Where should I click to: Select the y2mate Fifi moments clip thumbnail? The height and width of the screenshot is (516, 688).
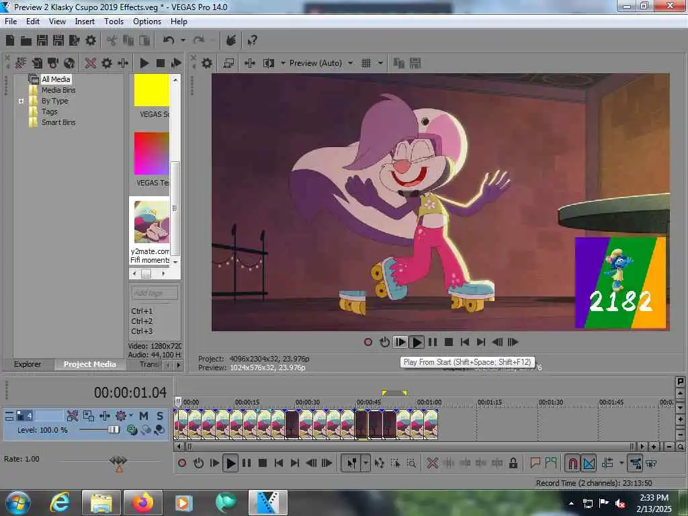tap(151, 222)
